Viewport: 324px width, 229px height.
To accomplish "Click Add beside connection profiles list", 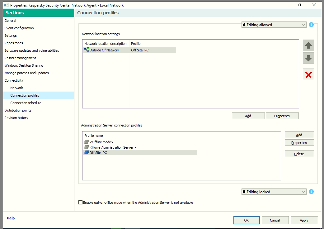I will [x=299, y=135].
